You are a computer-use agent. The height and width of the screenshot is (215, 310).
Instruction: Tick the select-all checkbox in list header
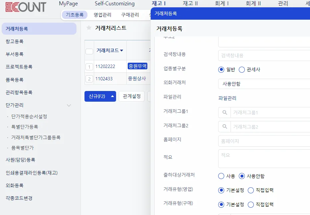pyautogui.click(x=89, y=52)
